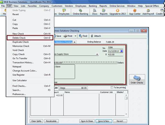Viewport: 165px width, 125px height.
Task: Click the check amount field 415.00
Action: (x=115, y=55)
